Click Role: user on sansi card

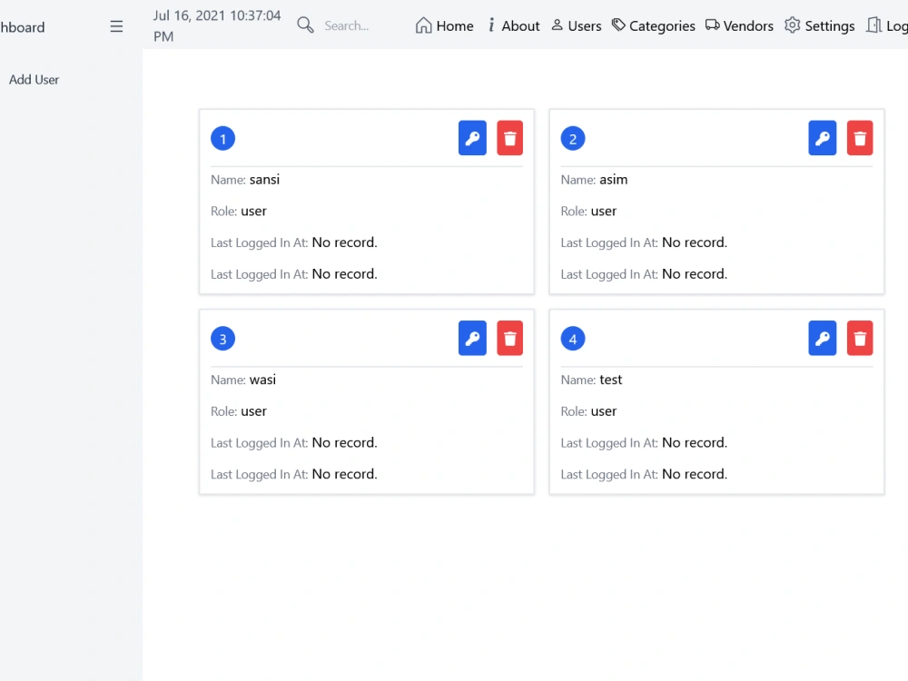pos(239,212)
